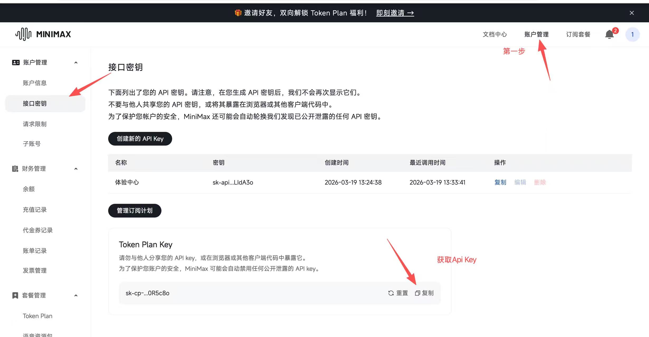Click 创建新的 API Key button
This screenshot has width=649, height=337.
140,139
